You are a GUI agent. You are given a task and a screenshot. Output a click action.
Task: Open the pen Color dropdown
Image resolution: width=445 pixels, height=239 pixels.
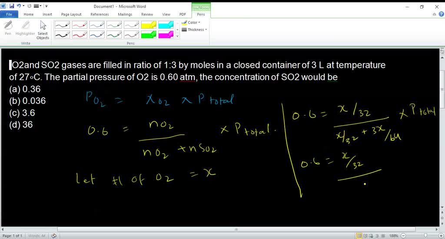coord(191,23)
